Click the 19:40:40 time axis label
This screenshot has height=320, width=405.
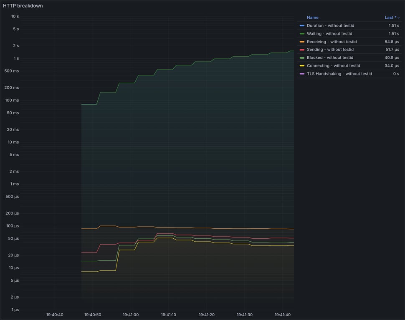55,315
